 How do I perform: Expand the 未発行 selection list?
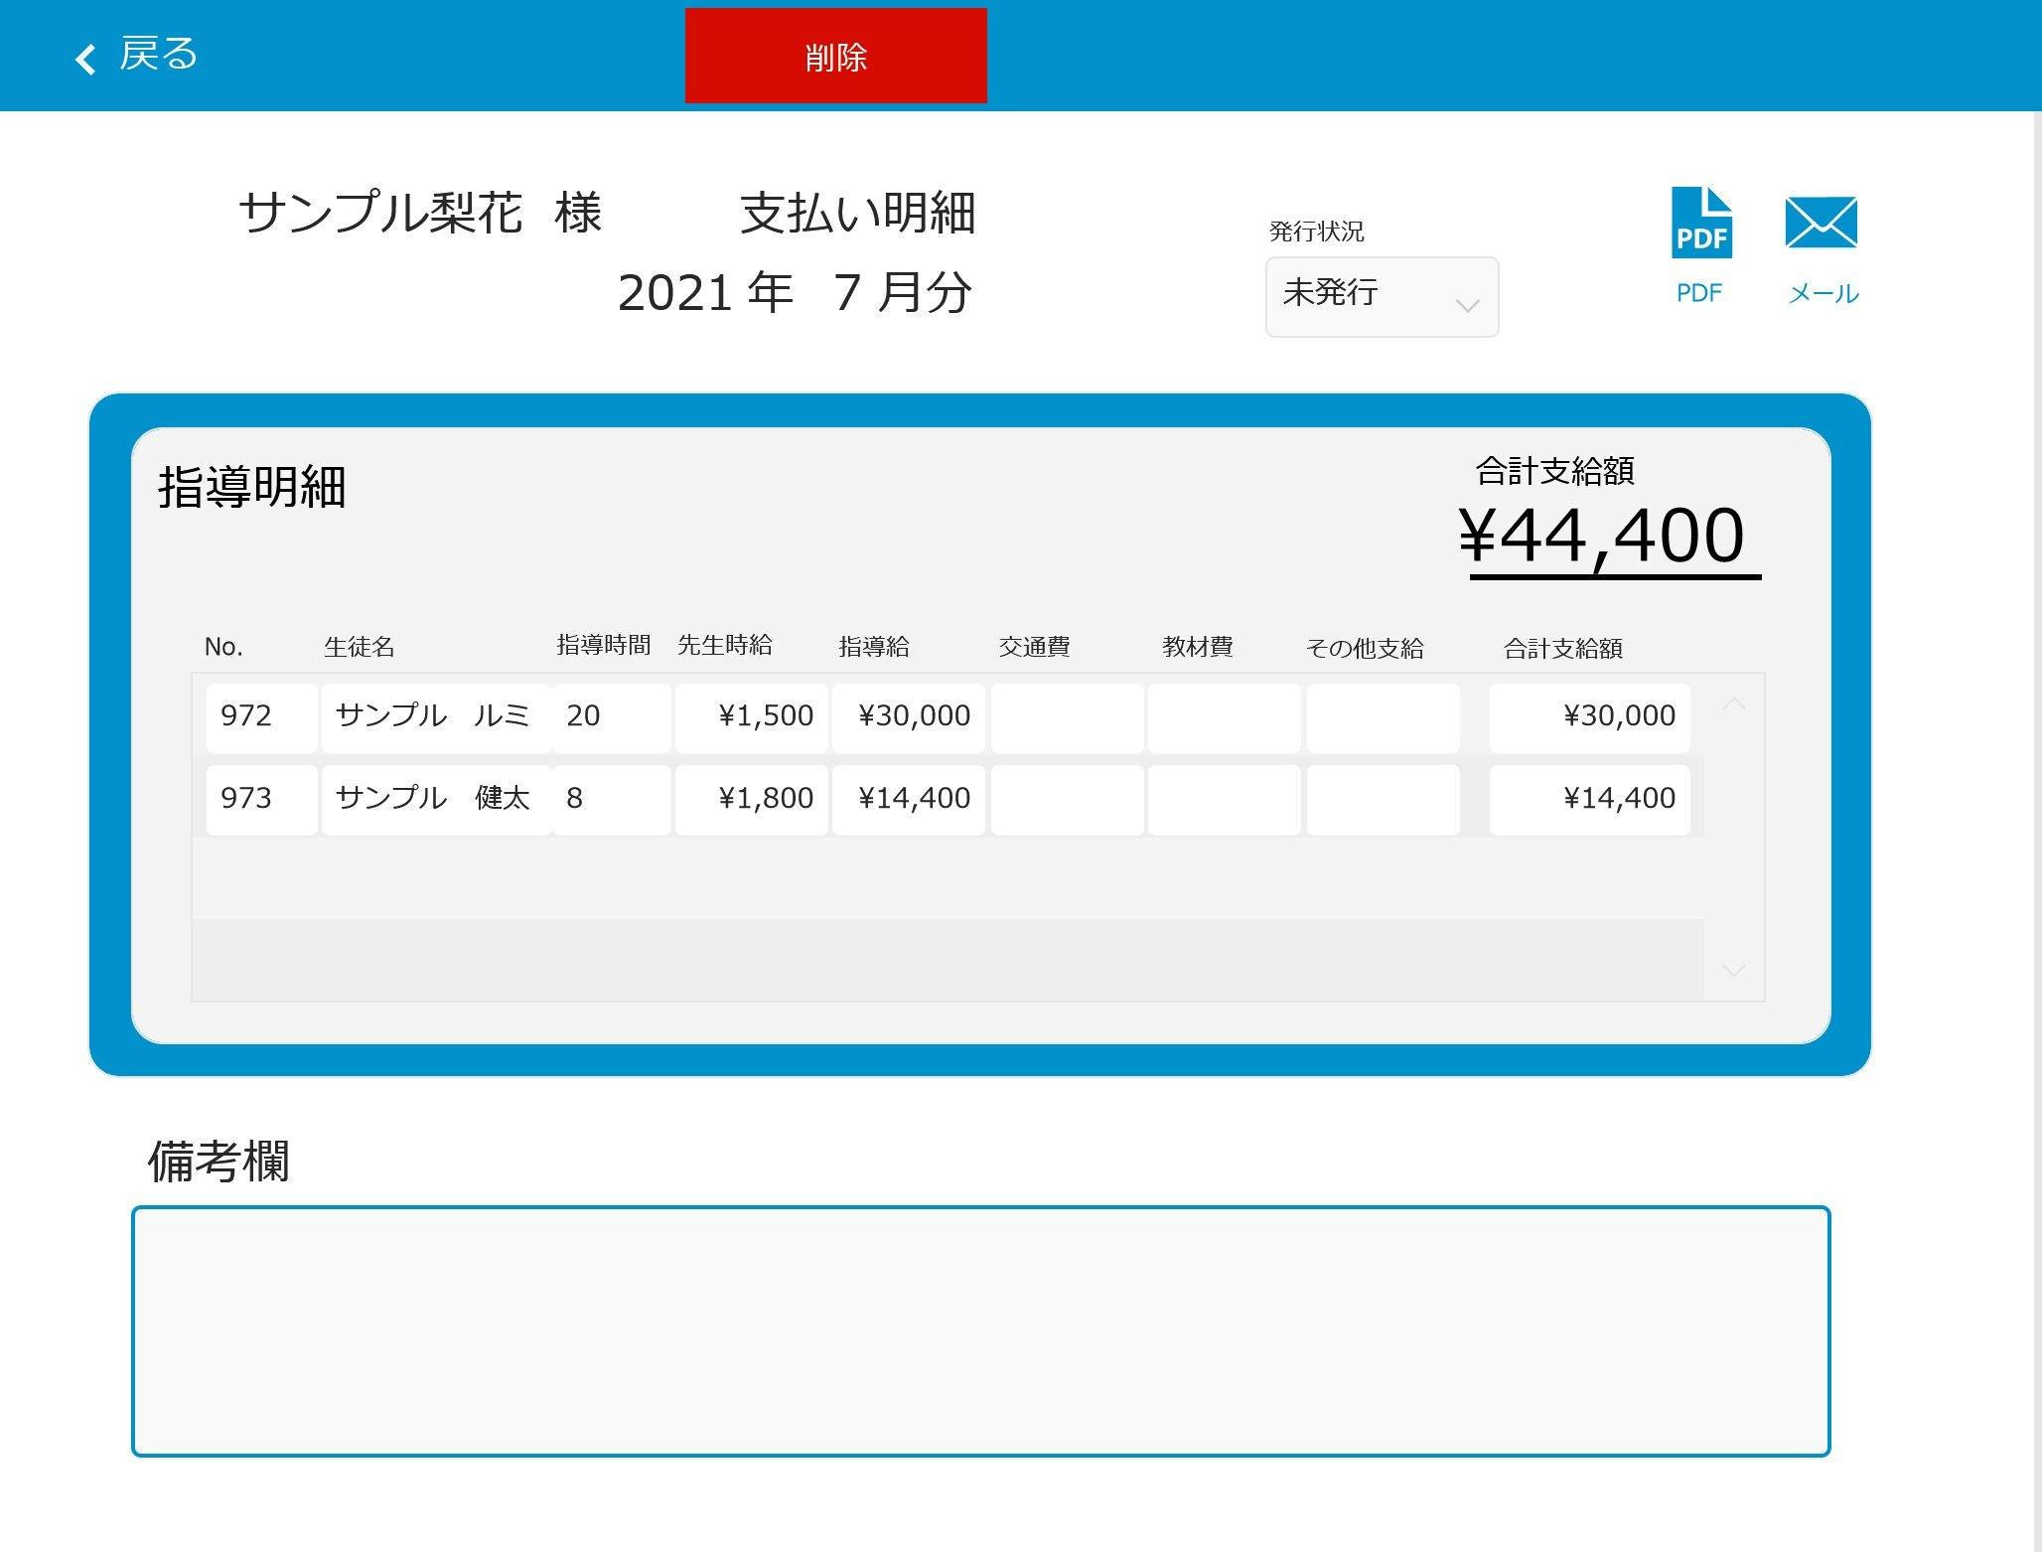click(x=1381, y=296)
